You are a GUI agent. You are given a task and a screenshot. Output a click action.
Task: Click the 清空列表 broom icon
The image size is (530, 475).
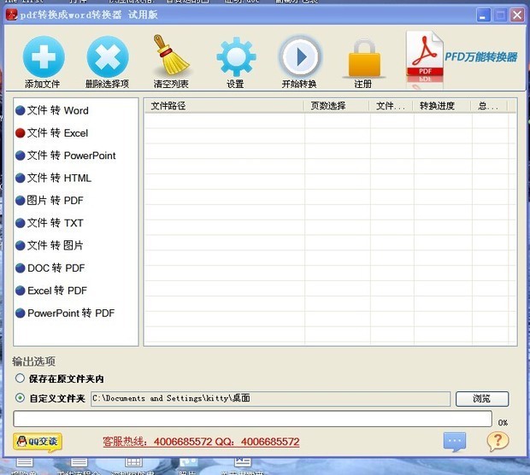pos(171,56)
